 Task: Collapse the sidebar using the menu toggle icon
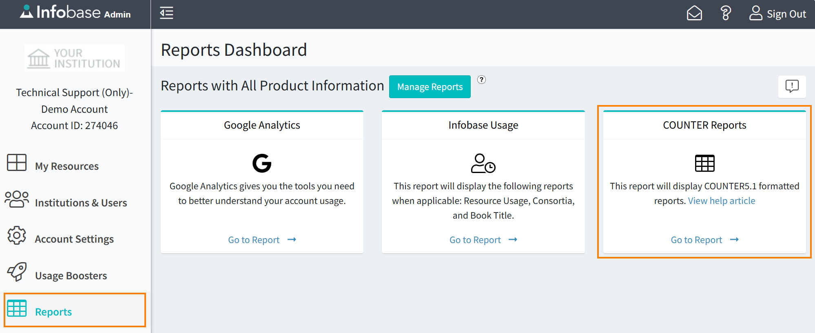pyautogui.click(x=166, y=13)
